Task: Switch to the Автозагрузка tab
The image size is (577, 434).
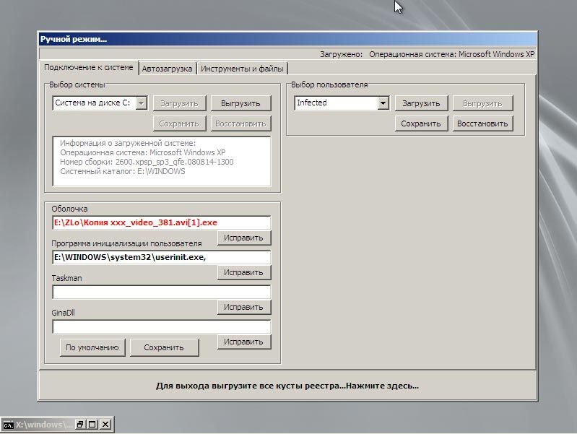Action: click(x=167, y=69)
